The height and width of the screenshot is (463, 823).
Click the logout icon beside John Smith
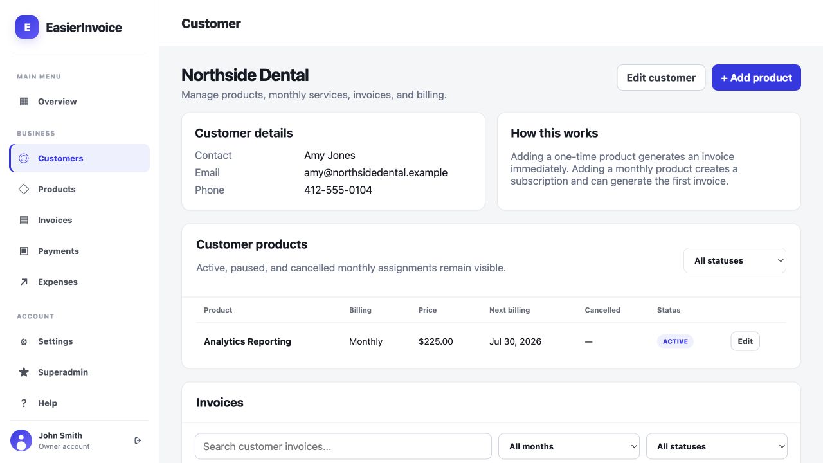138,440
